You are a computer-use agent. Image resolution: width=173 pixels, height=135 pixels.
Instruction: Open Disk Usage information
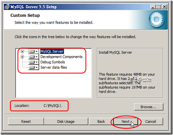pyautogui.click(x=66, y=121)
